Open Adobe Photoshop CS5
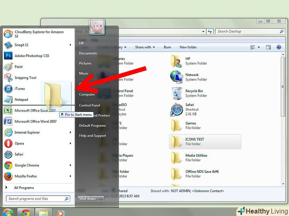 tap(39, 56)
